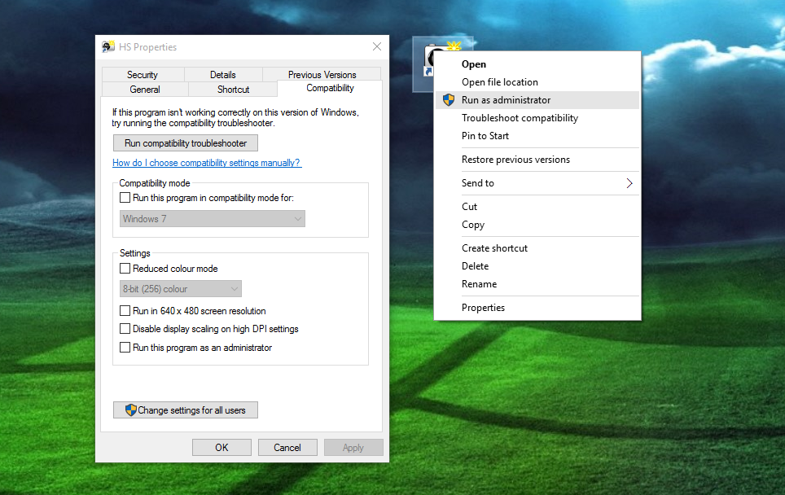Click Change settings for all users
The width and height of the screenshot is (785, 495).
(186, 410)
